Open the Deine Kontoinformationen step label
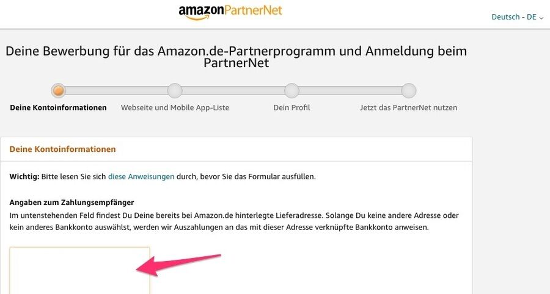The width and height of the screenshot is (550, 294). (x=58, y=108)
